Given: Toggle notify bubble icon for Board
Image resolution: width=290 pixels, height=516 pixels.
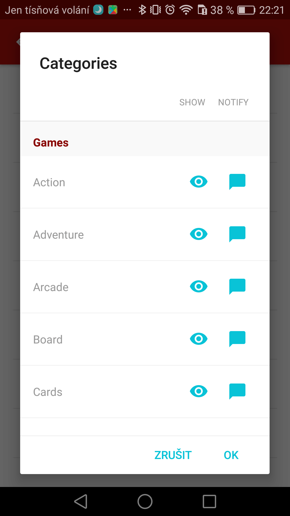Looking at the screenshot, I should tap(237, 339).
